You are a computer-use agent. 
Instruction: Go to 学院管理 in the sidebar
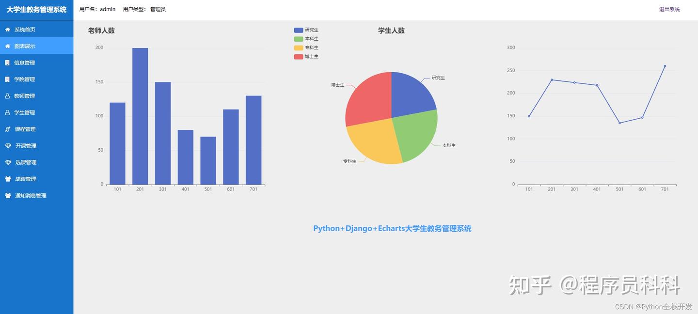pos(37,79)
